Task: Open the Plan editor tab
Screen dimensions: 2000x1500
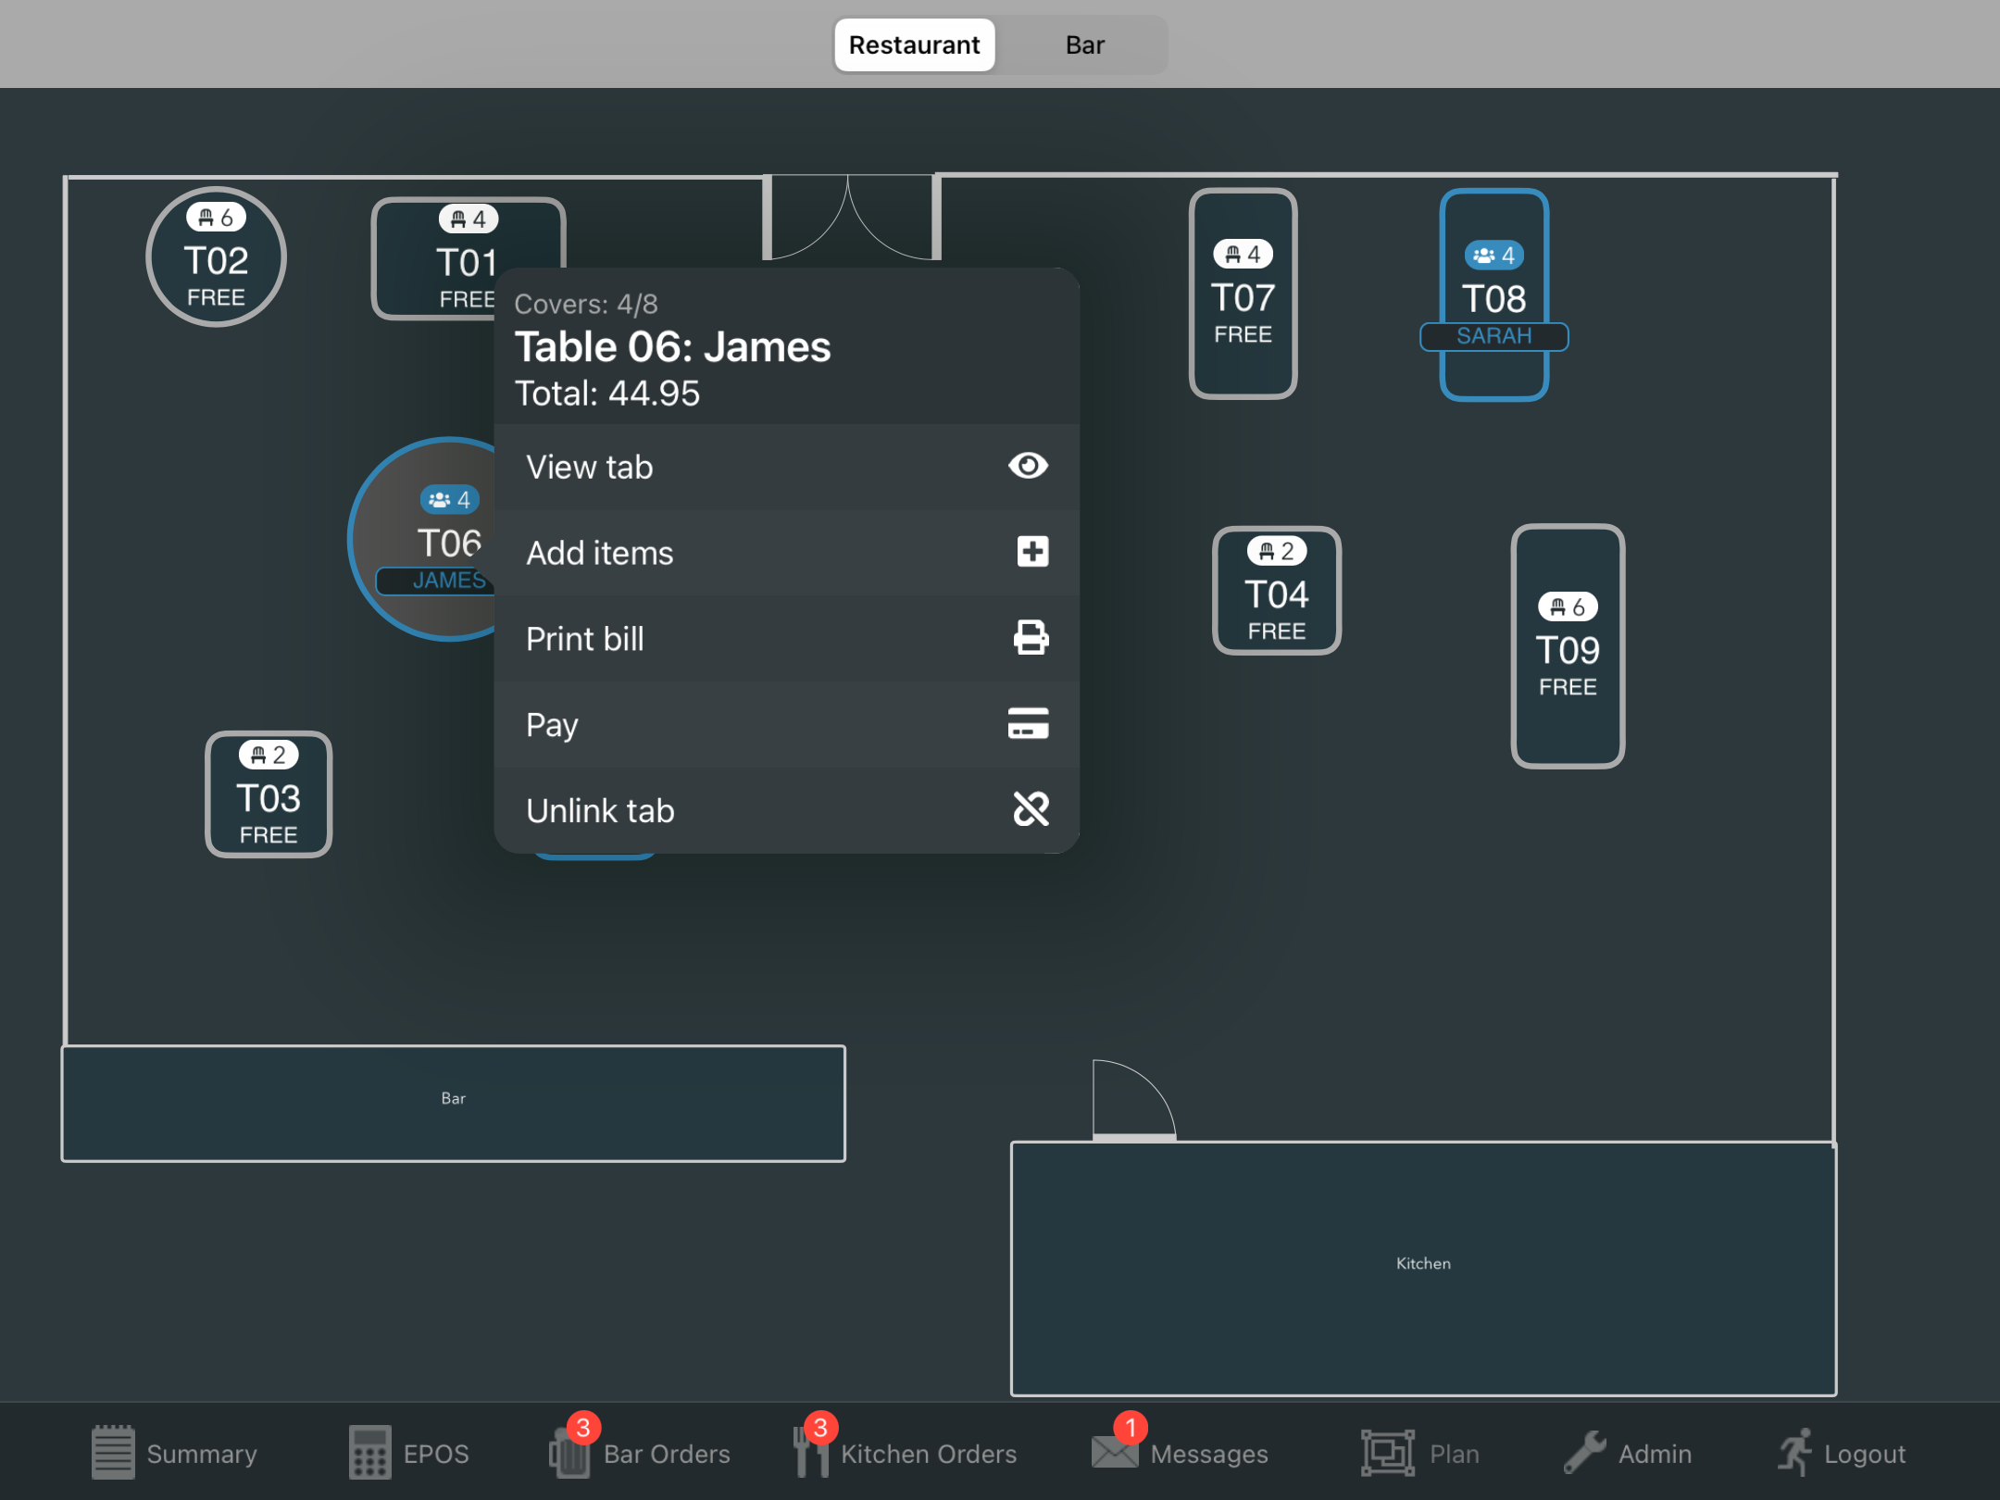Action: (x=1420, y=1453)
